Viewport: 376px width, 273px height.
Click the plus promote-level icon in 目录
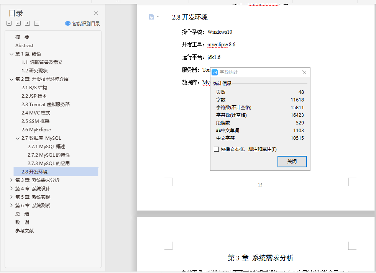28,23
